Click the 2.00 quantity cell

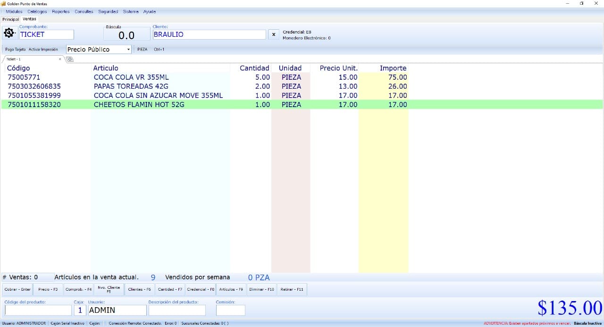pos(262,86)
